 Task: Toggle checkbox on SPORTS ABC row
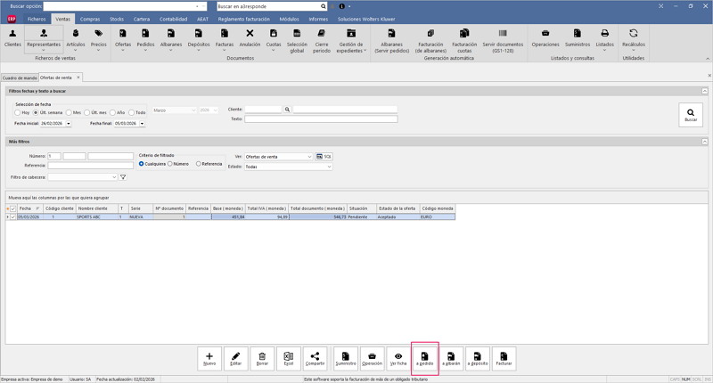pyautogui.click(x=13, y=217)
